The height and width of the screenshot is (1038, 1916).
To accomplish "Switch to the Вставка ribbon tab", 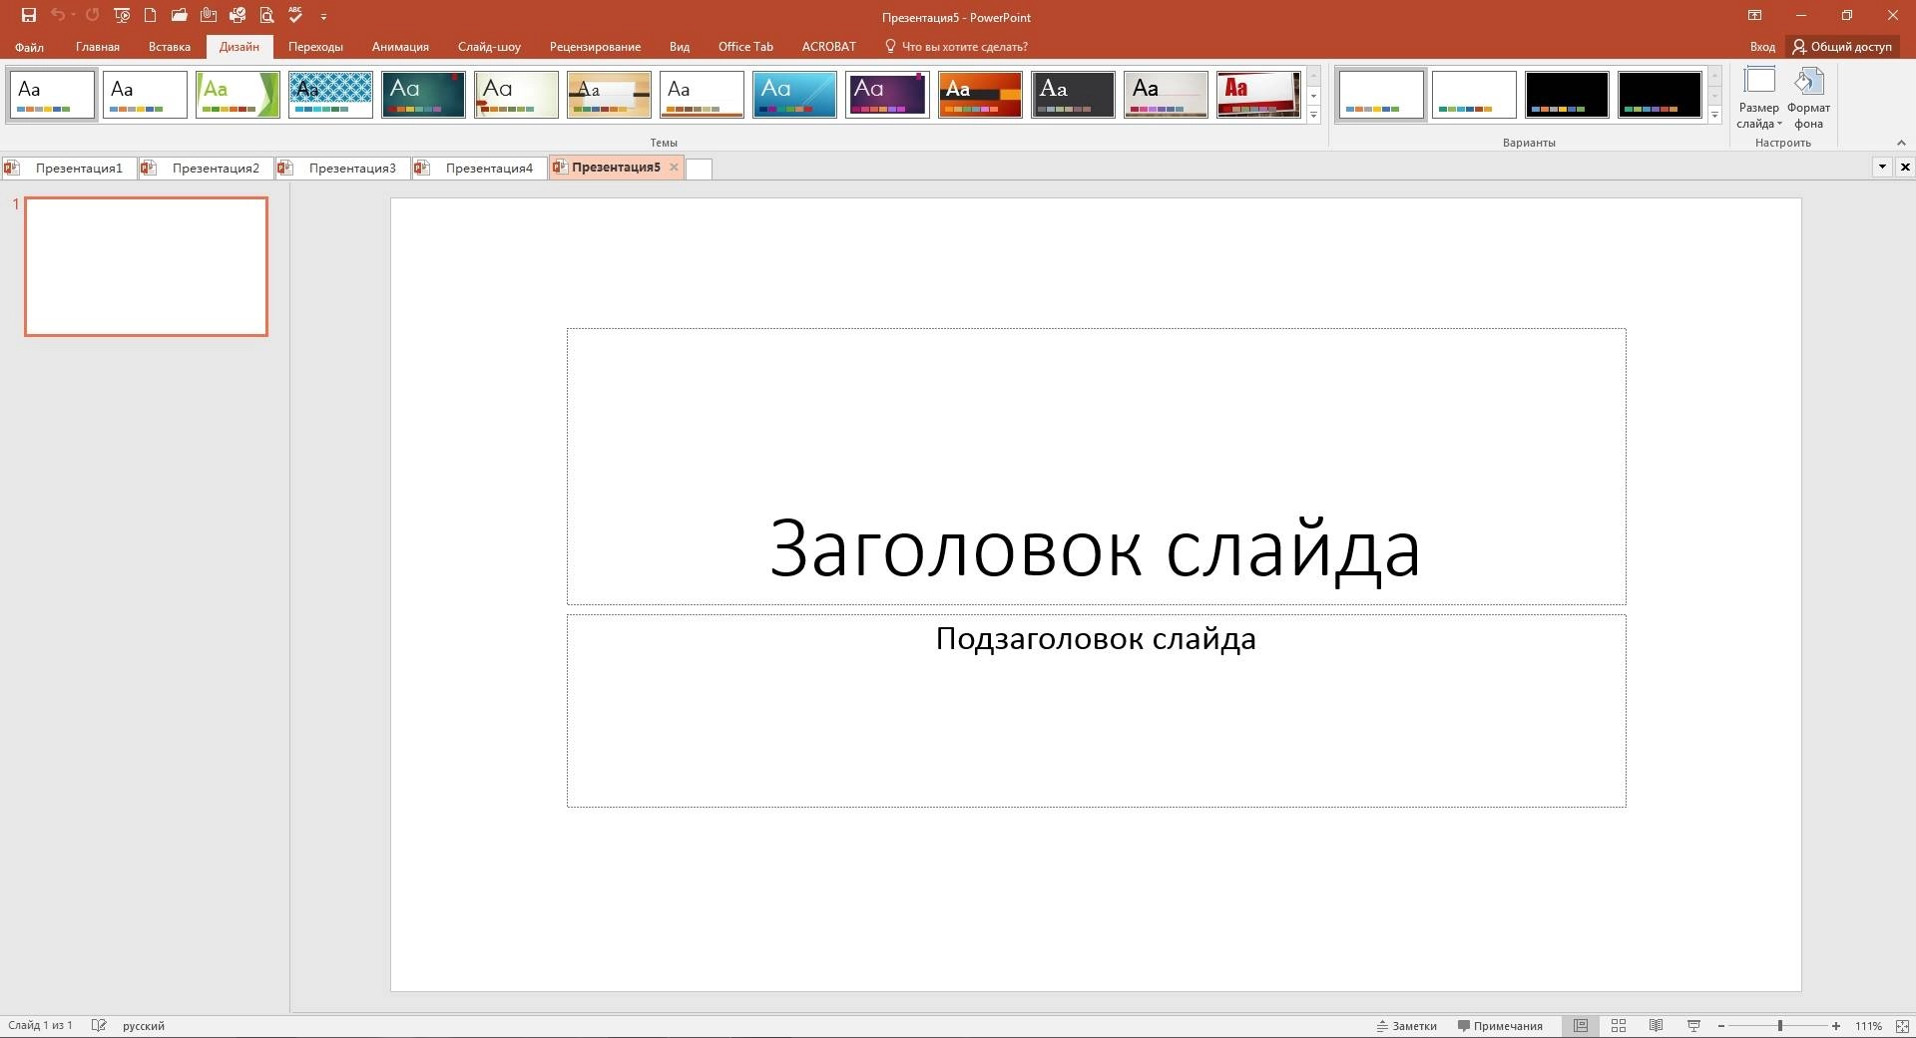I will [170, 47].
